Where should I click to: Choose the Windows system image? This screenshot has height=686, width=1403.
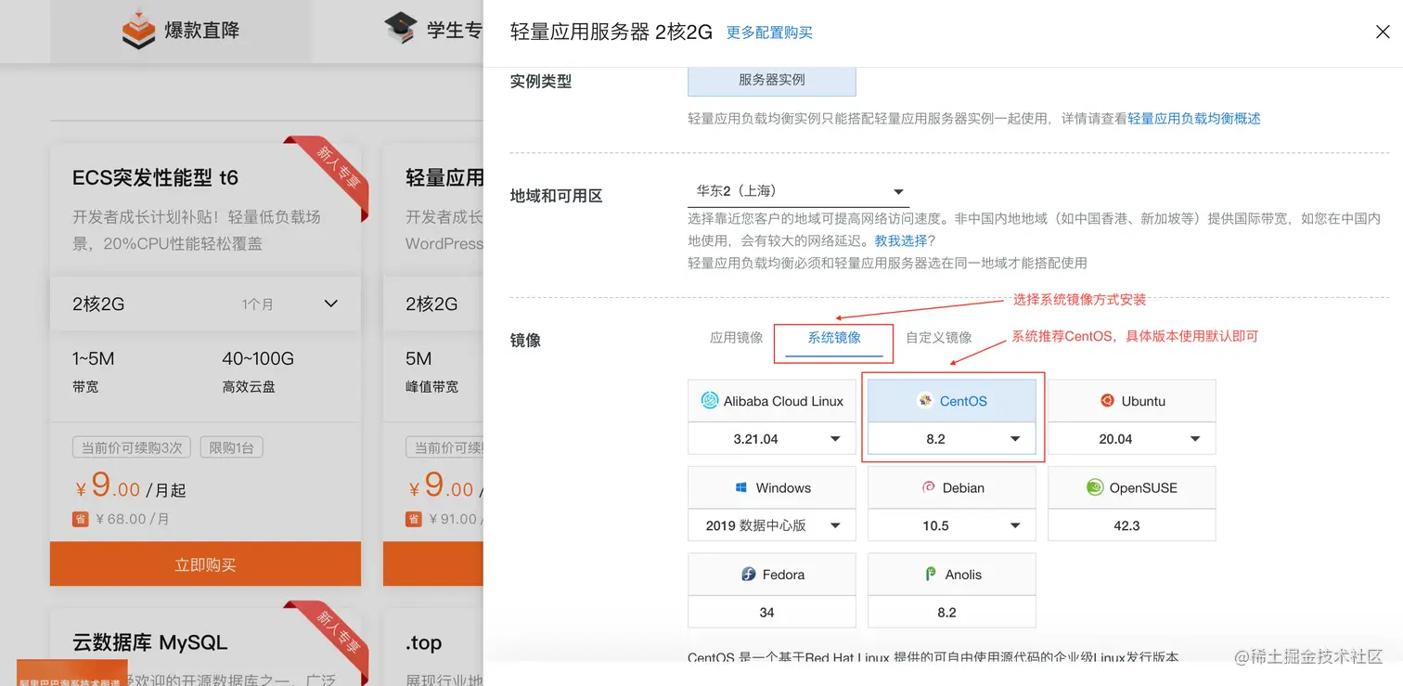click(x=772, y=488)
